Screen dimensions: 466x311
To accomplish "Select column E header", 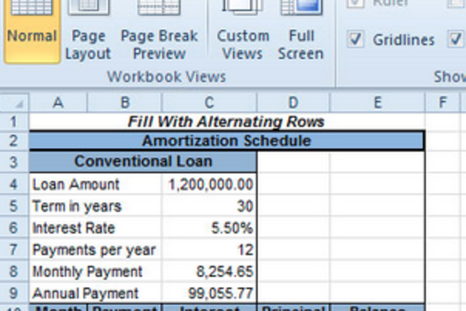I will pos(378,103).
